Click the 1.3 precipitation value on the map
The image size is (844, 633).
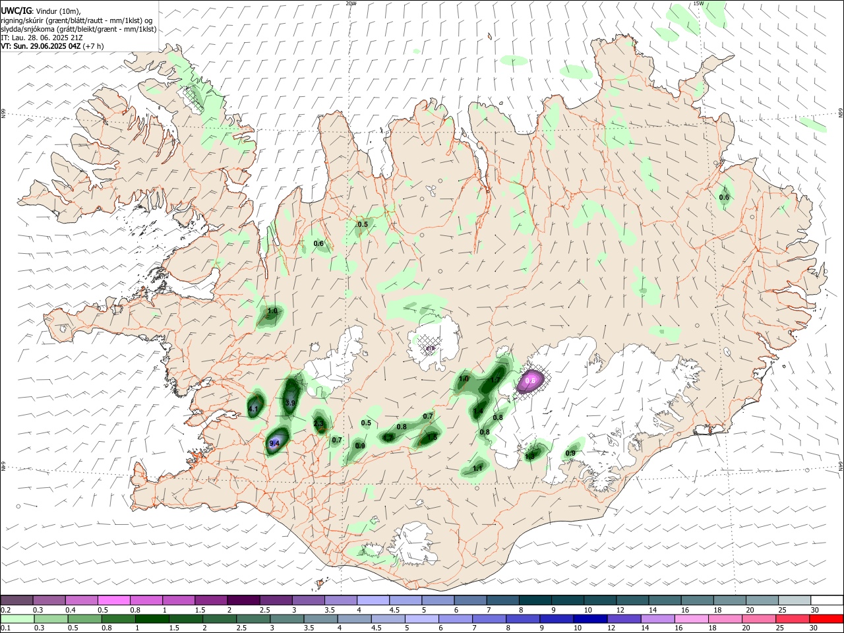[x=529, y=456]
